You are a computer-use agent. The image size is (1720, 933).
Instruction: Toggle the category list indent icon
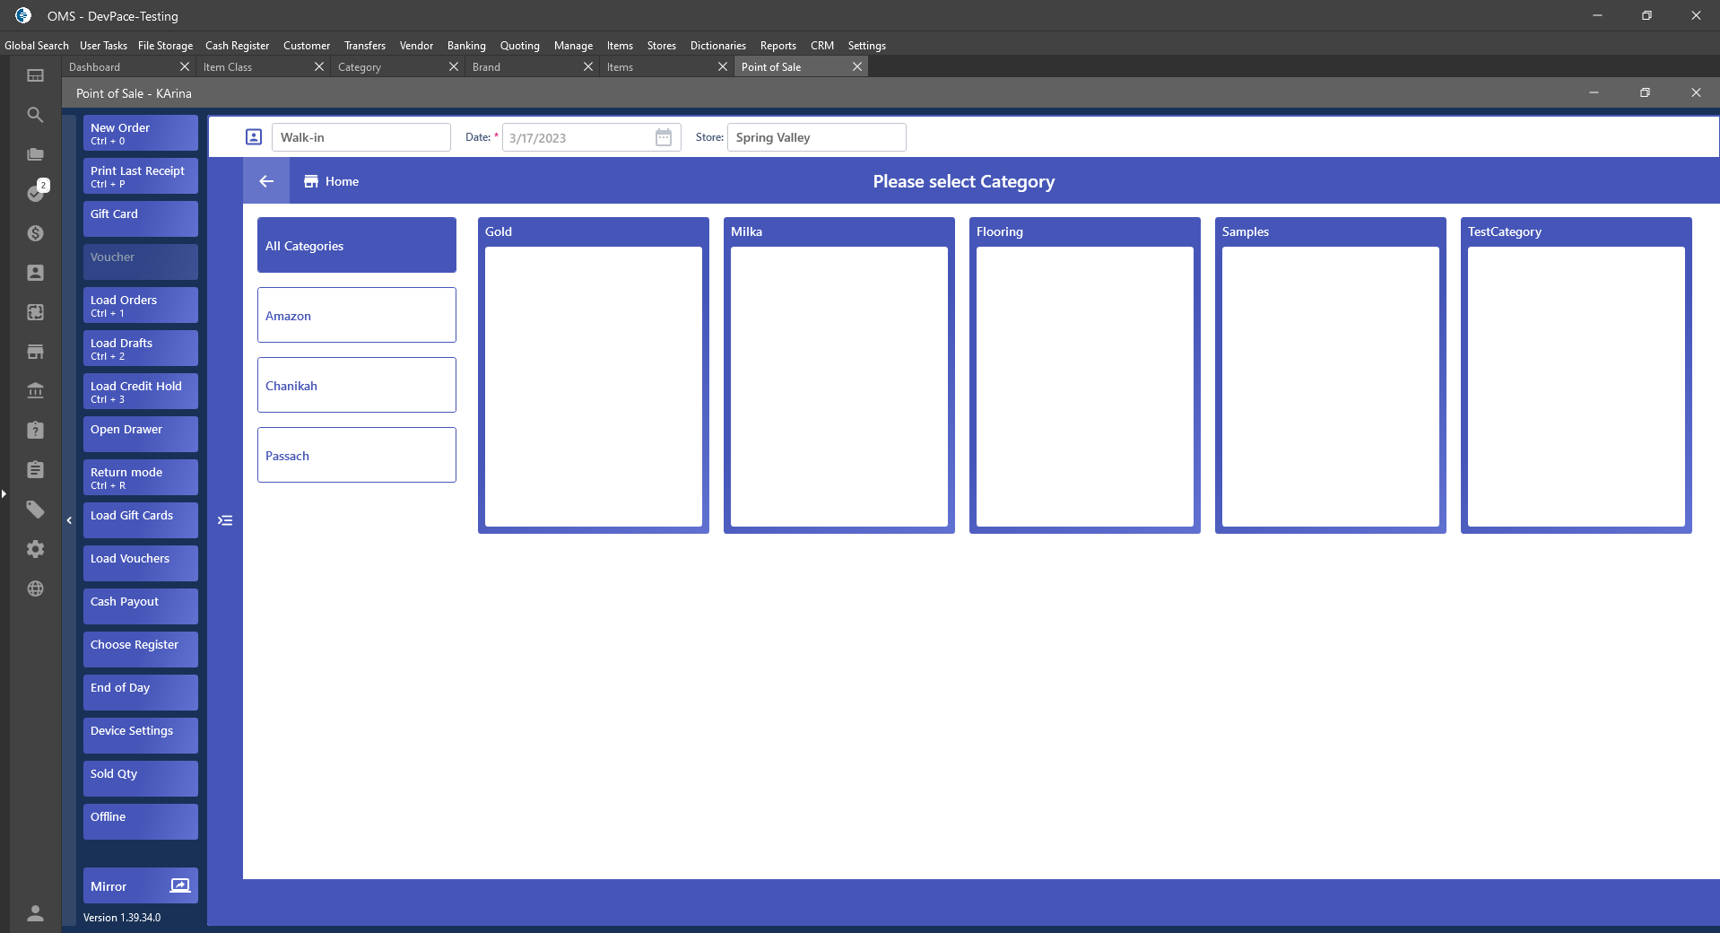tap(225, 520)
